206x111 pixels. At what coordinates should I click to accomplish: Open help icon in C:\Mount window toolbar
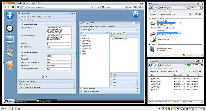click(200, 71)
